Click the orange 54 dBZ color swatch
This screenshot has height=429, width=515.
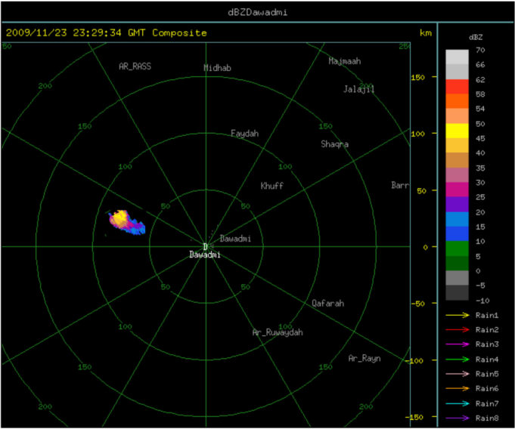[457, 101]
